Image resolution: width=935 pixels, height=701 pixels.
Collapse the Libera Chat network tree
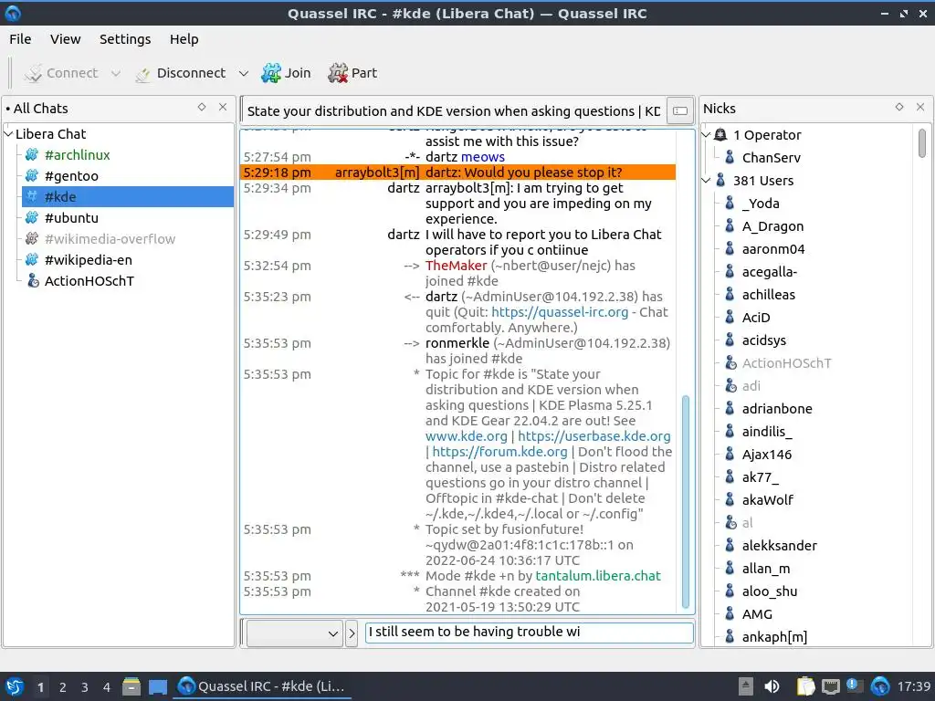point(8,134)
